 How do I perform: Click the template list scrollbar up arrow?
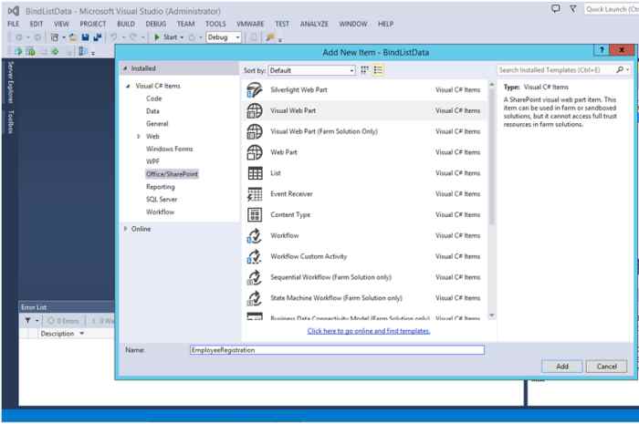tap(492, 84)
